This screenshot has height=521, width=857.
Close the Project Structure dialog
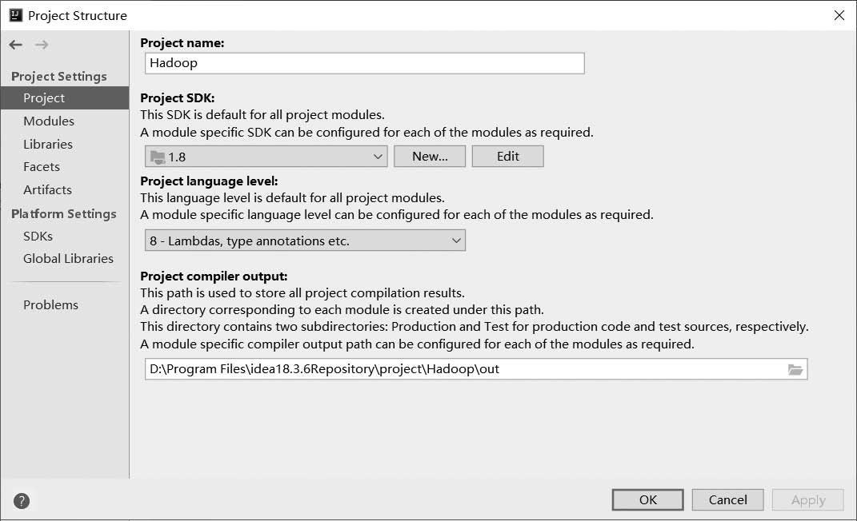[839, 15]
